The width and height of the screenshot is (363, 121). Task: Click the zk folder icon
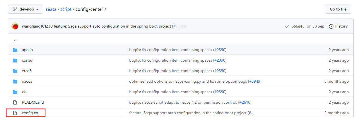click(x=15, y=92)
